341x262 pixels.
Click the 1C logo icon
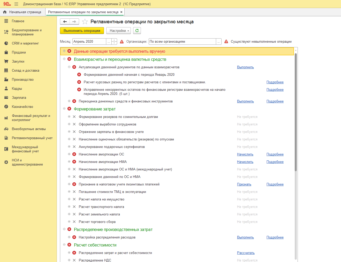(7, 4)
